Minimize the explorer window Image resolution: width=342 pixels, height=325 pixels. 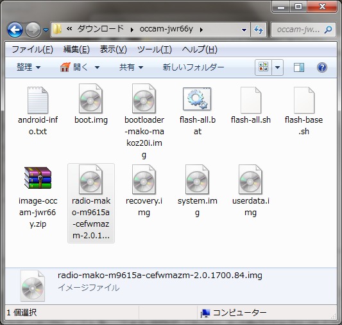281,7
